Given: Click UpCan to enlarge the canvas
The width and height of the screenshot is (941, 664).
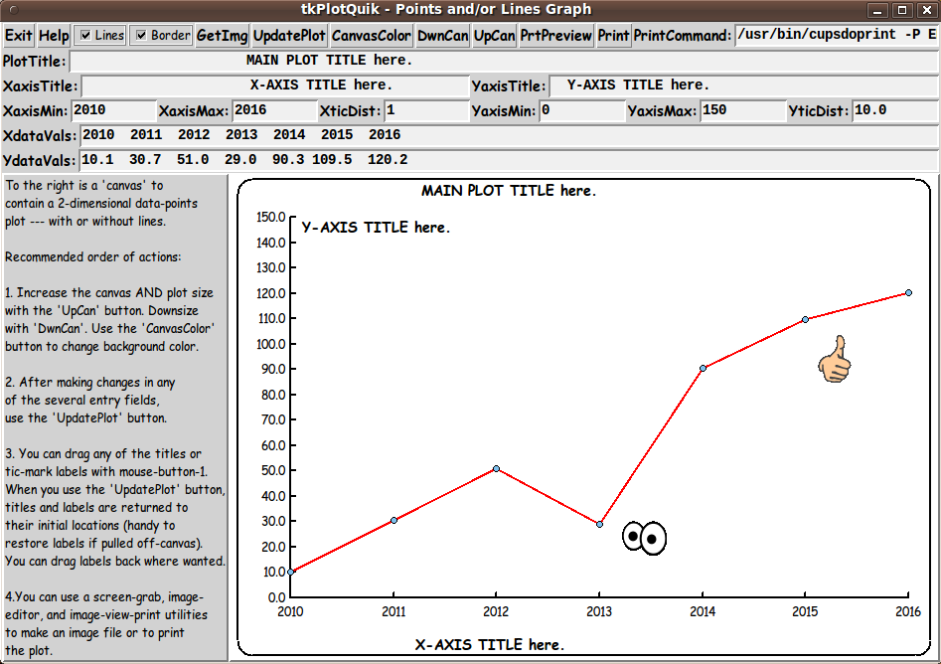Looking at the screenshot, I should [495, 36].
